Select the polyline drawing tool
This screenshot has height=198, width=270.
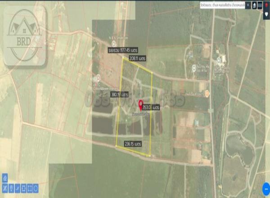pos(17,187)
